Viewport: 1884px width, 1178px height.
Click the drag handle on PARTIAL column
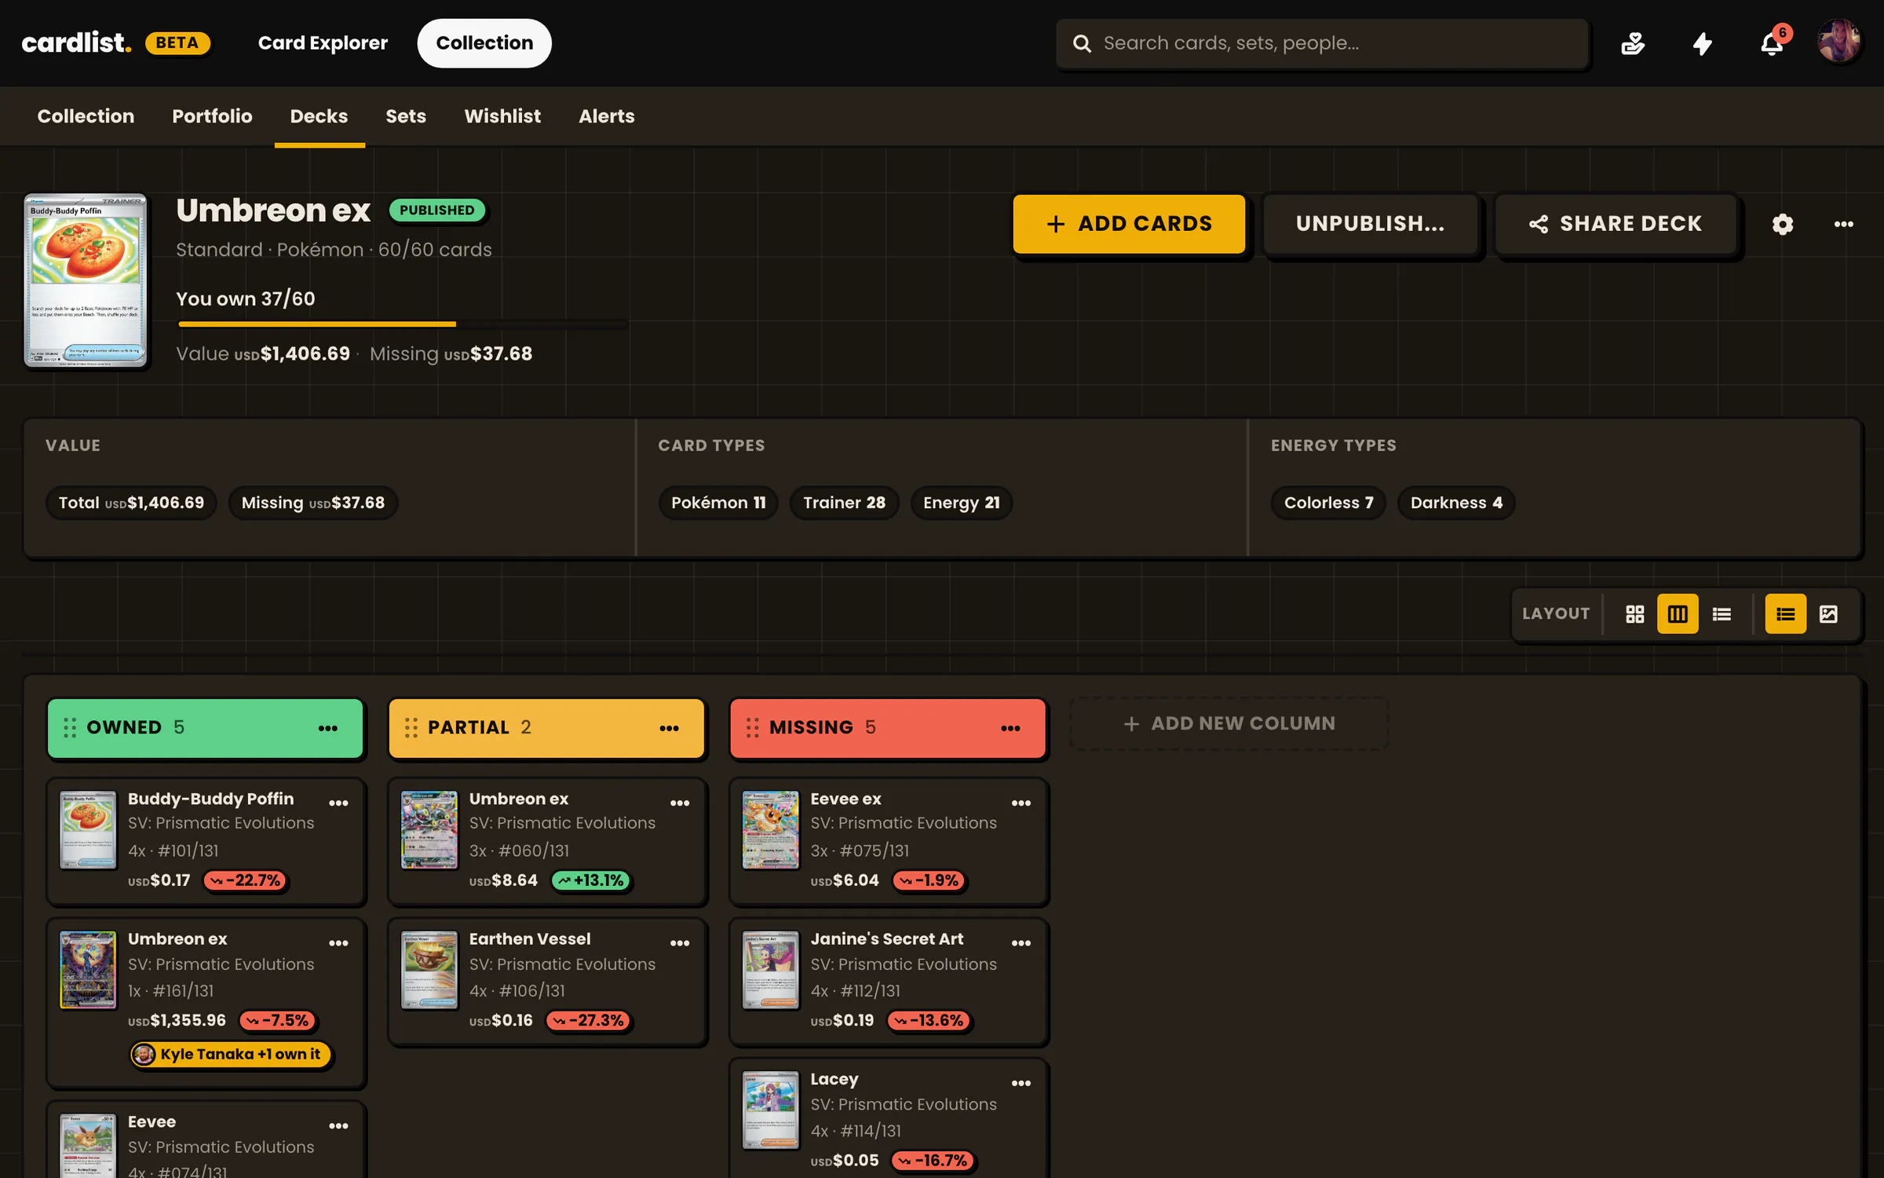point(411,728)
